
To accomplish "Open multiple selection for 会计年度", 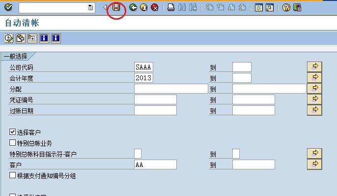I will (x=314, y=77).
